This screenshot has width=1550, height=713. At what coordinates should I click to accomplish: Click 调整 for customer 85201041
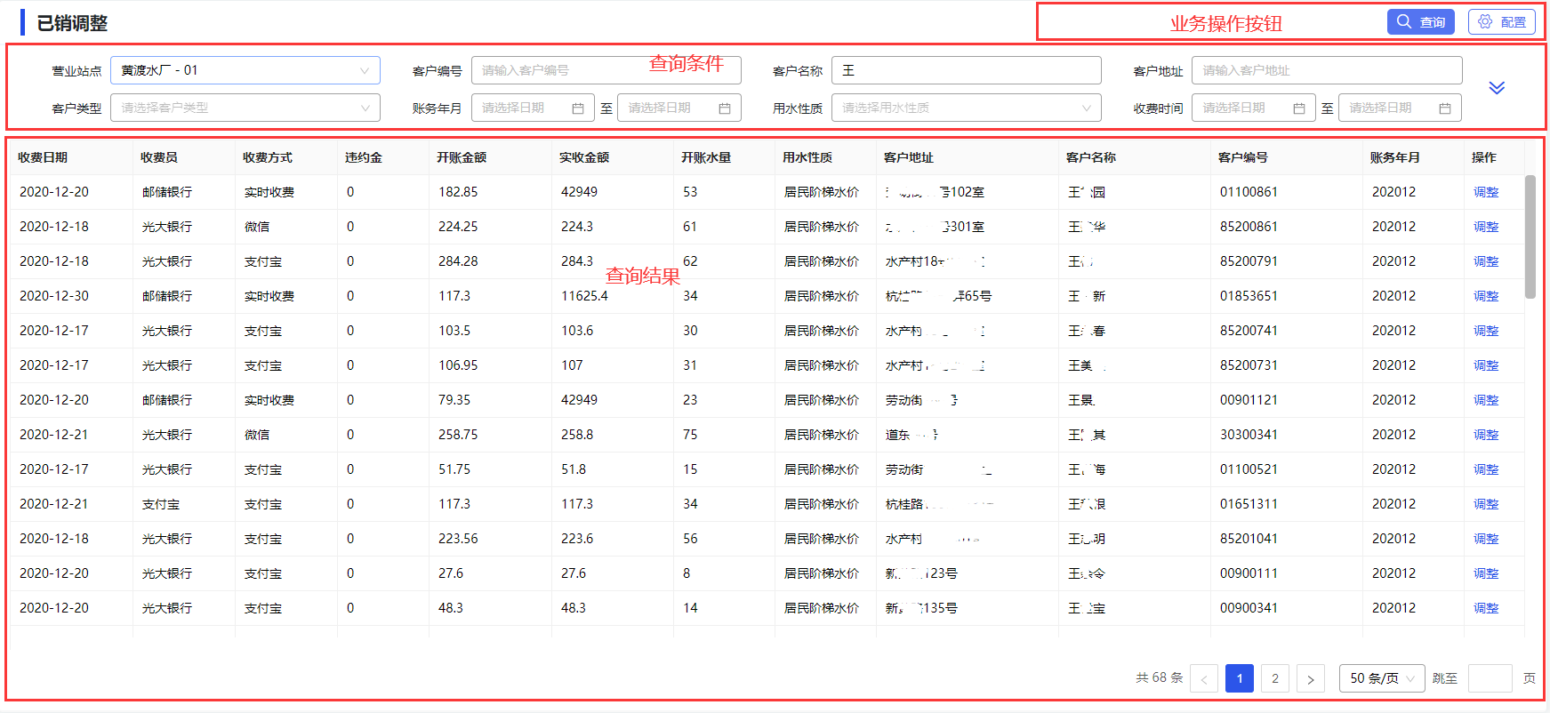pos(1486,539)
